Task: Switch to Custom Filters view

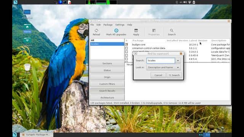Action: tap(107, 84)
